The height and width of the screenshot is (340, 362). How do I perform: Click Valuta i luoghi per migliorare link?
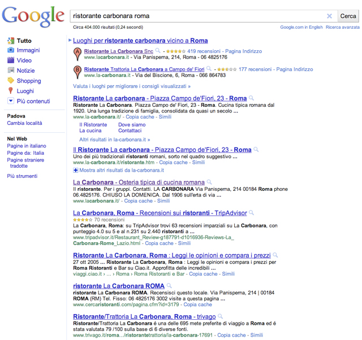(132, 86)
